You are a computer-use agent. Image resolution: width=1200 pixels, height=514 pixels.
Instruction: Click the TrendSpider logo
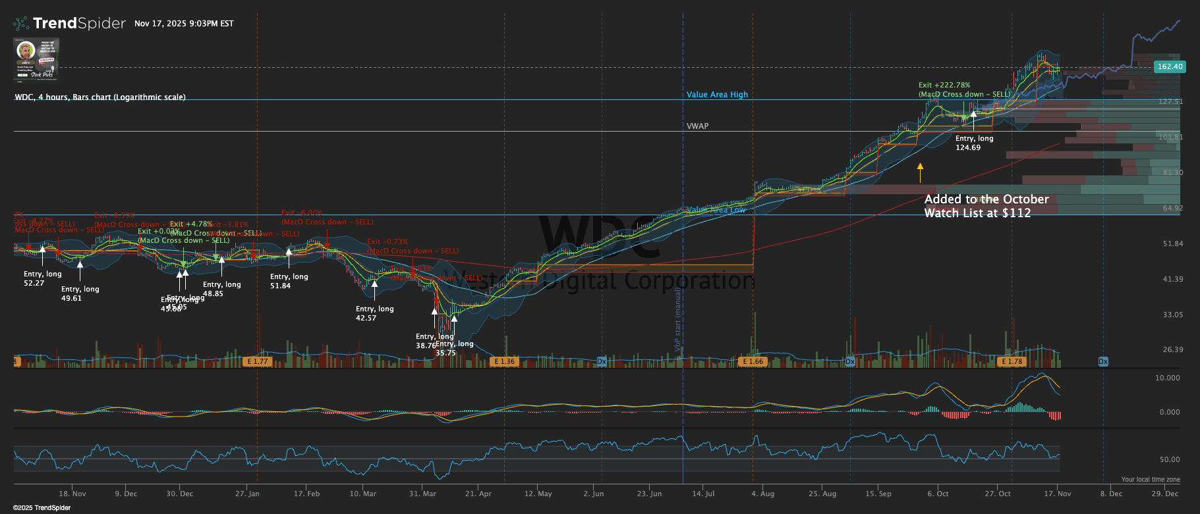pyautogui.click(x=70, y=24)
